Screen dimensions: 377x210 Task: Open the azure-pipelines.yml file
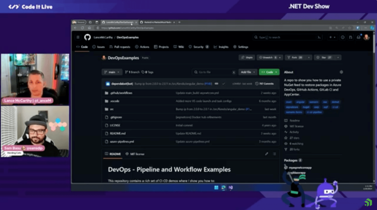(122, 142)
